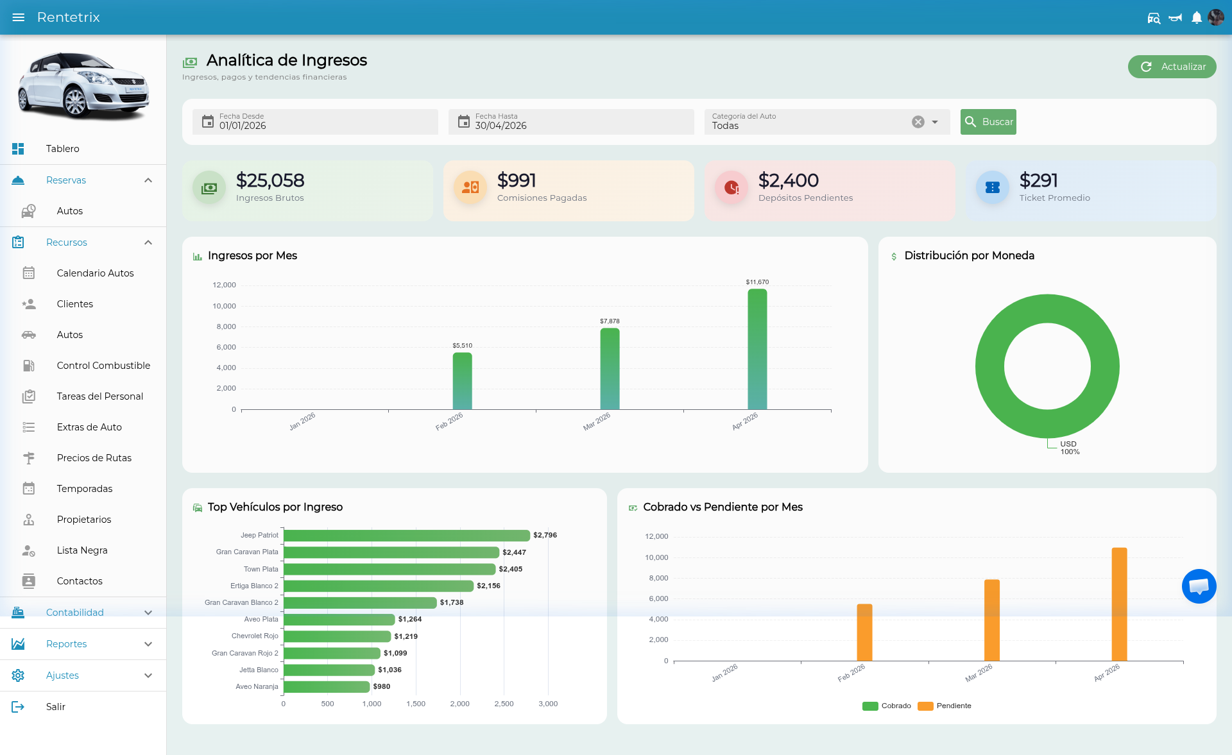The height and width of the screenshot is (755, 1232).
Task: Click the Jeep Patriot revenue bar
Action: (407, 535)
